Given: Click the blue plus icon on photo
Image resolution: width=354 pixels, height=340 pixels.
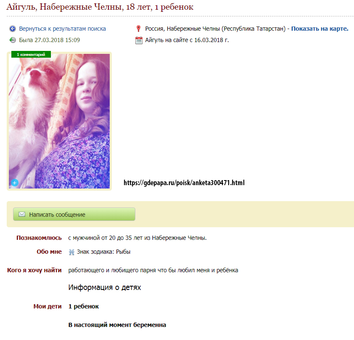Looking at the screenshot, I should click(15, 183).
